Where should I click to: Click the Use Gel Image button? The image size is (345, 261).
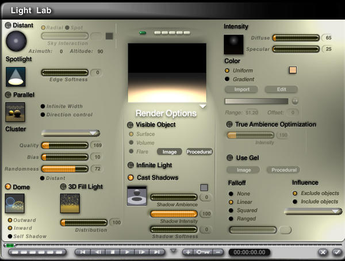click(244, 170)
